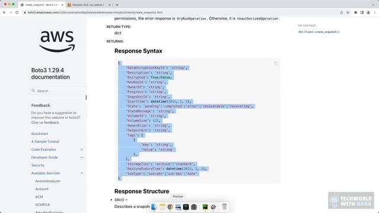Toggle the Chrome side panel
The image size is (379, 213).
click(362, 12)
